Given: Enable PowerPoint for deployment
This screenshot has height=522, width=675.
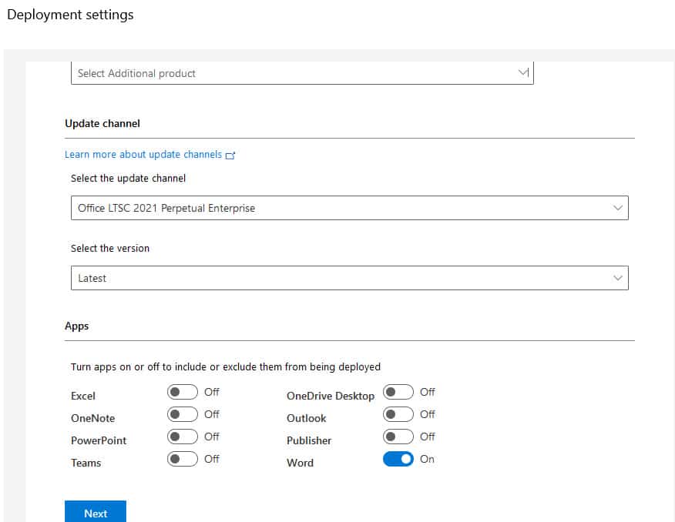Looking at the screenshot, I should pos(183,437).
